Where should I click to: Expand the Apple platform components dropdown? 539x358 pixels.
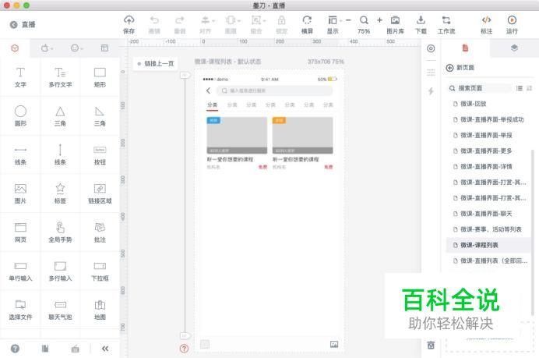[x=47, y=48]
